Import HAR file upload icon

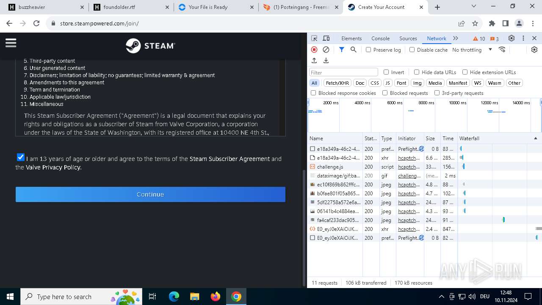coord(314,61)
